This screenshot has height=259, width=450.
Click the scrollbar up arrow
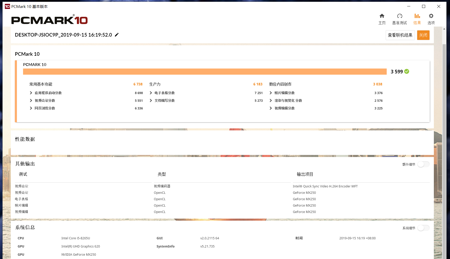point(444,29)
